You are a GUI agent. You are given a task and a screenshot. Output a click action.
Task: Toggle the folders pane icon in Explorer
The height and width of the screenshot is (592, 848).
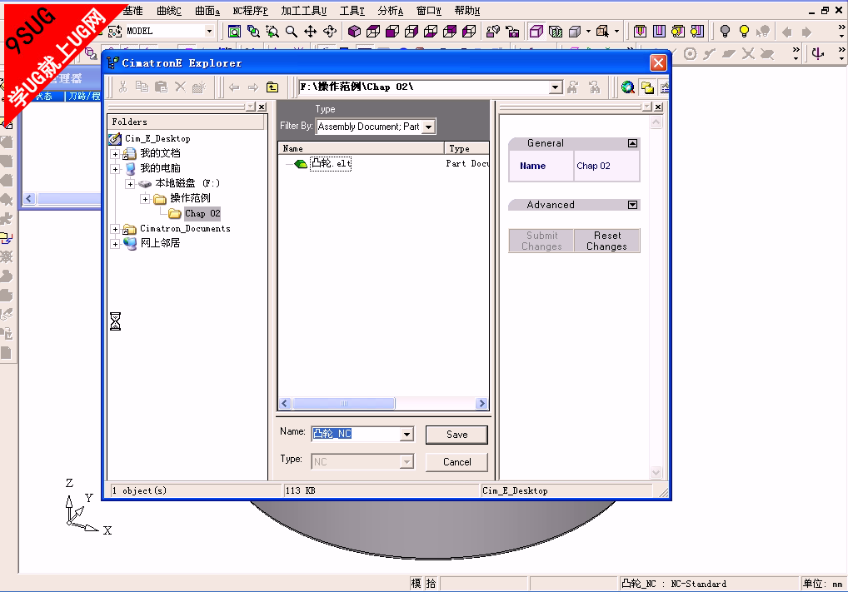point(646,87)
